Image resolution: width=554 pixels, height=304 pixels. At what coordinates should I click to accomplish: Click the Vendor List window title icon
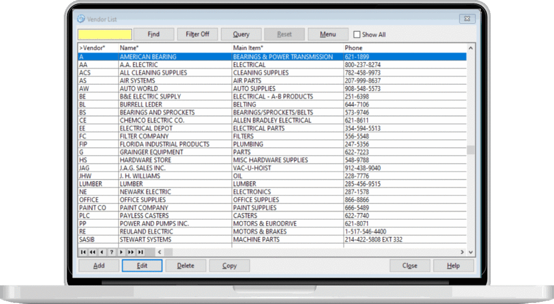[x=81, y=19]
